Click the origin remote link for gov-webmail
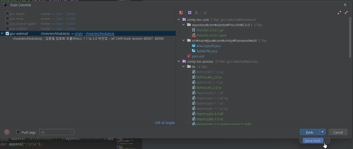This screenshot has width=353, height=149. coord(79,33)
